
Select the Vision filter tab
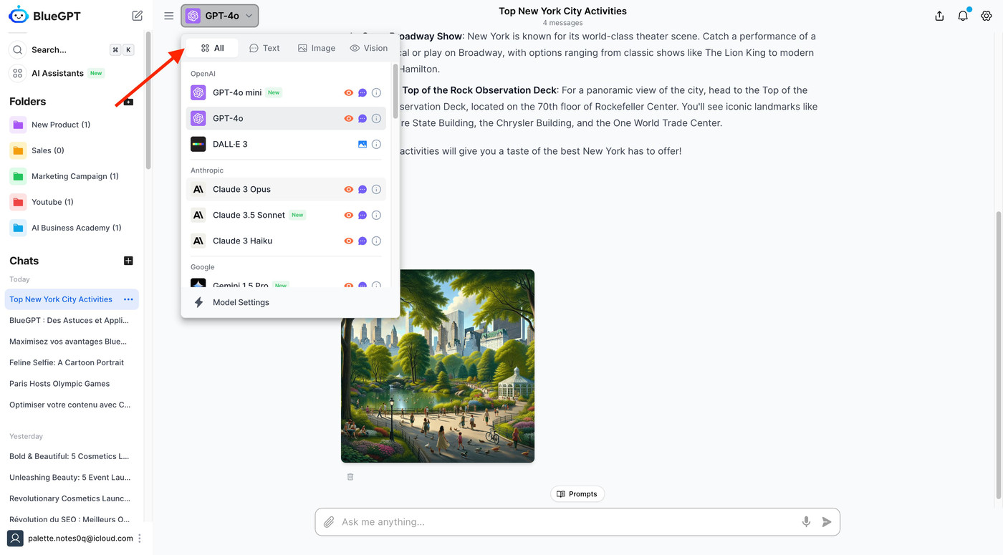pyautogui.click(x=368, y=48)
